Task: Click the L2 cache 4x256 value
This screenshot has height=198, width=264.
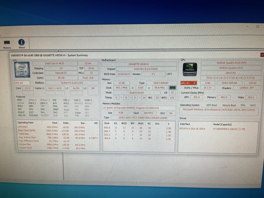Action: click(76, 88)
